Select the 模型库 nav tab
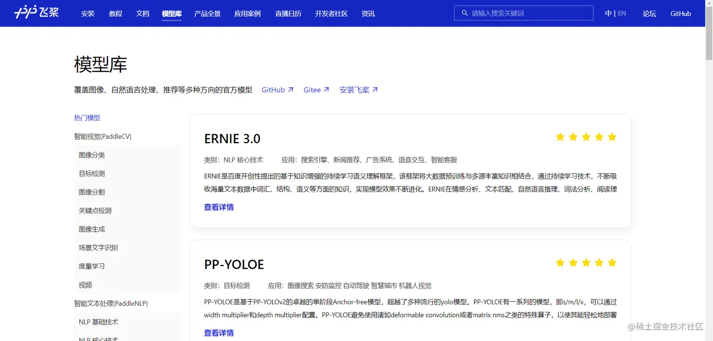 pyautogui.click(x=172, y=14)
